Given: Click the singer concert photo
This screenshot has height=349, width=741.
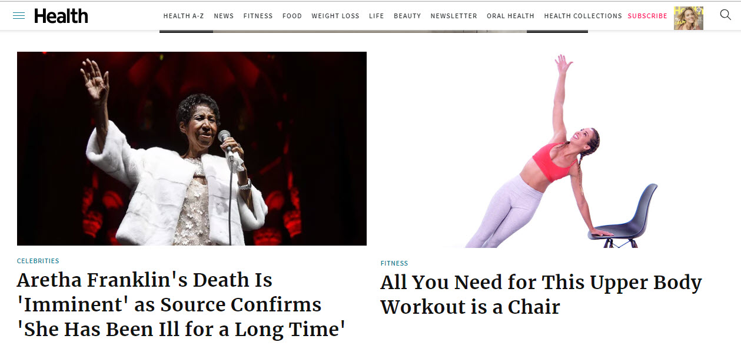Looking at the screenshot, I should point(192,149).
